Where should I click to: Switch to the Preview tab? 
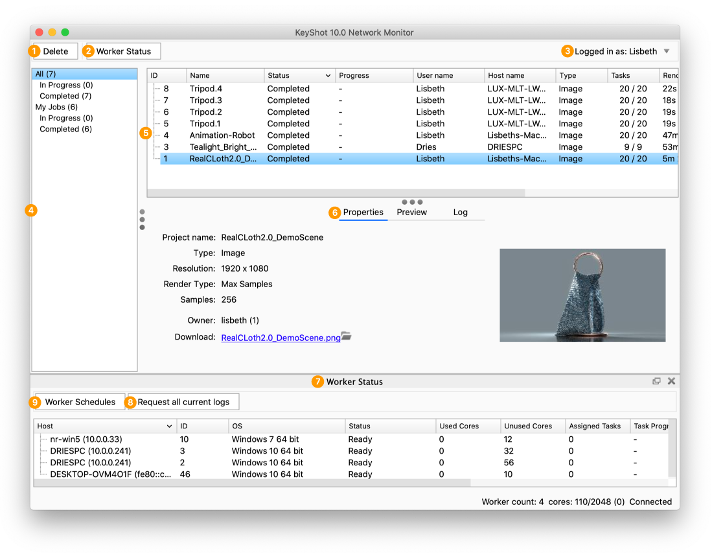pyautogui.click(x=413, y=212)
